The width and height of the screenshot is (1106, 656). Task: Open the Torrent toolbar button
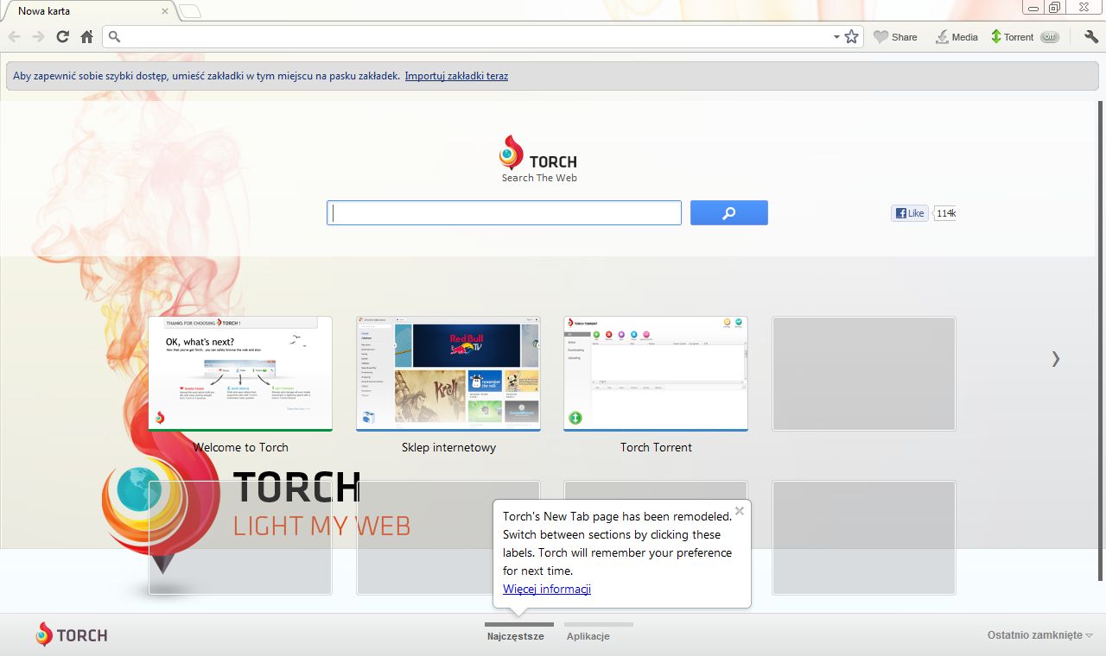[1012, 37]
